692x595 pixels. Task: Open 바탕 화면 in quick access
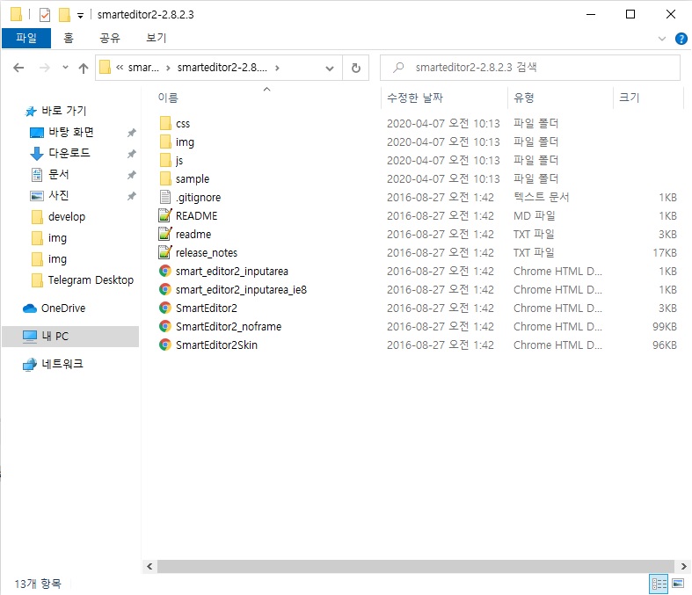coord(70,132)
